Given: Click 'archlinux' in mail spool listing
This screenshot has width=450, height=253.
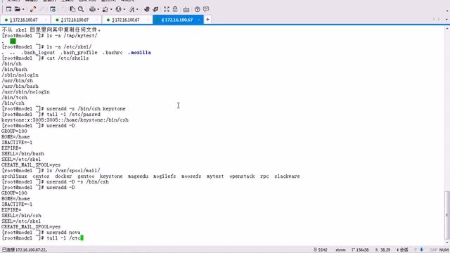Looking at the screenshot, I should tap(14, 176).
